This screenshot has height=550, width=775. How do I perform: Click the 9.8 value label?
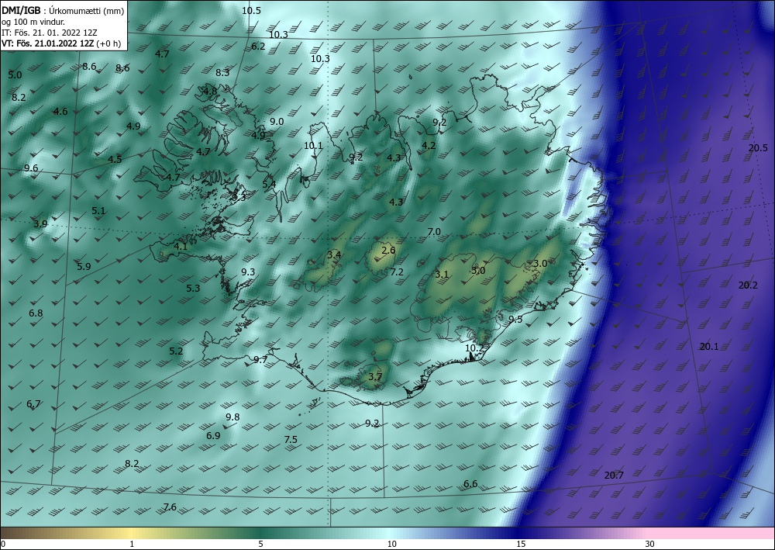coord(232,417)
